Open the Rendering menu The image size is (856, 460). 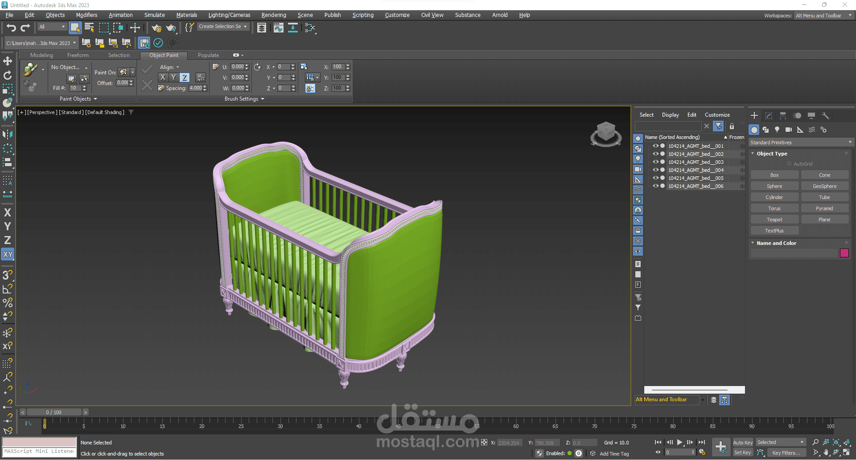pos(273,15)
